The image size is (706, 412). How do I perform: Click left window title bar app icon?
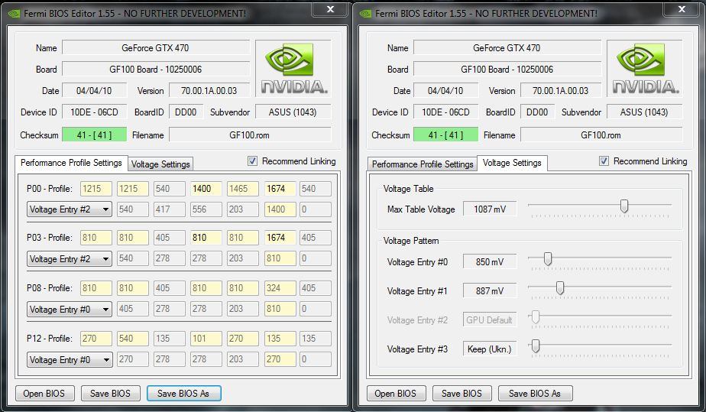(14, 14)
